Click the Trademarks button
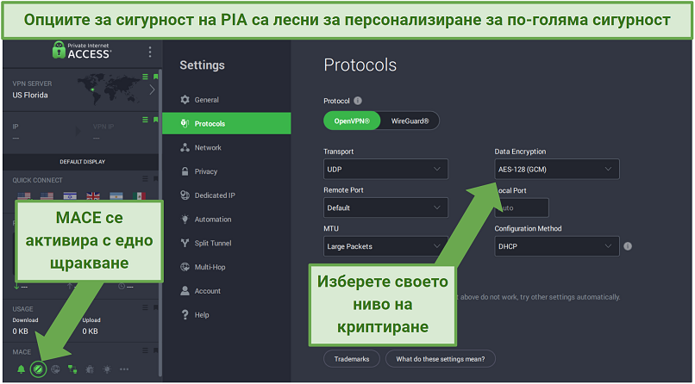 [352, 359]
